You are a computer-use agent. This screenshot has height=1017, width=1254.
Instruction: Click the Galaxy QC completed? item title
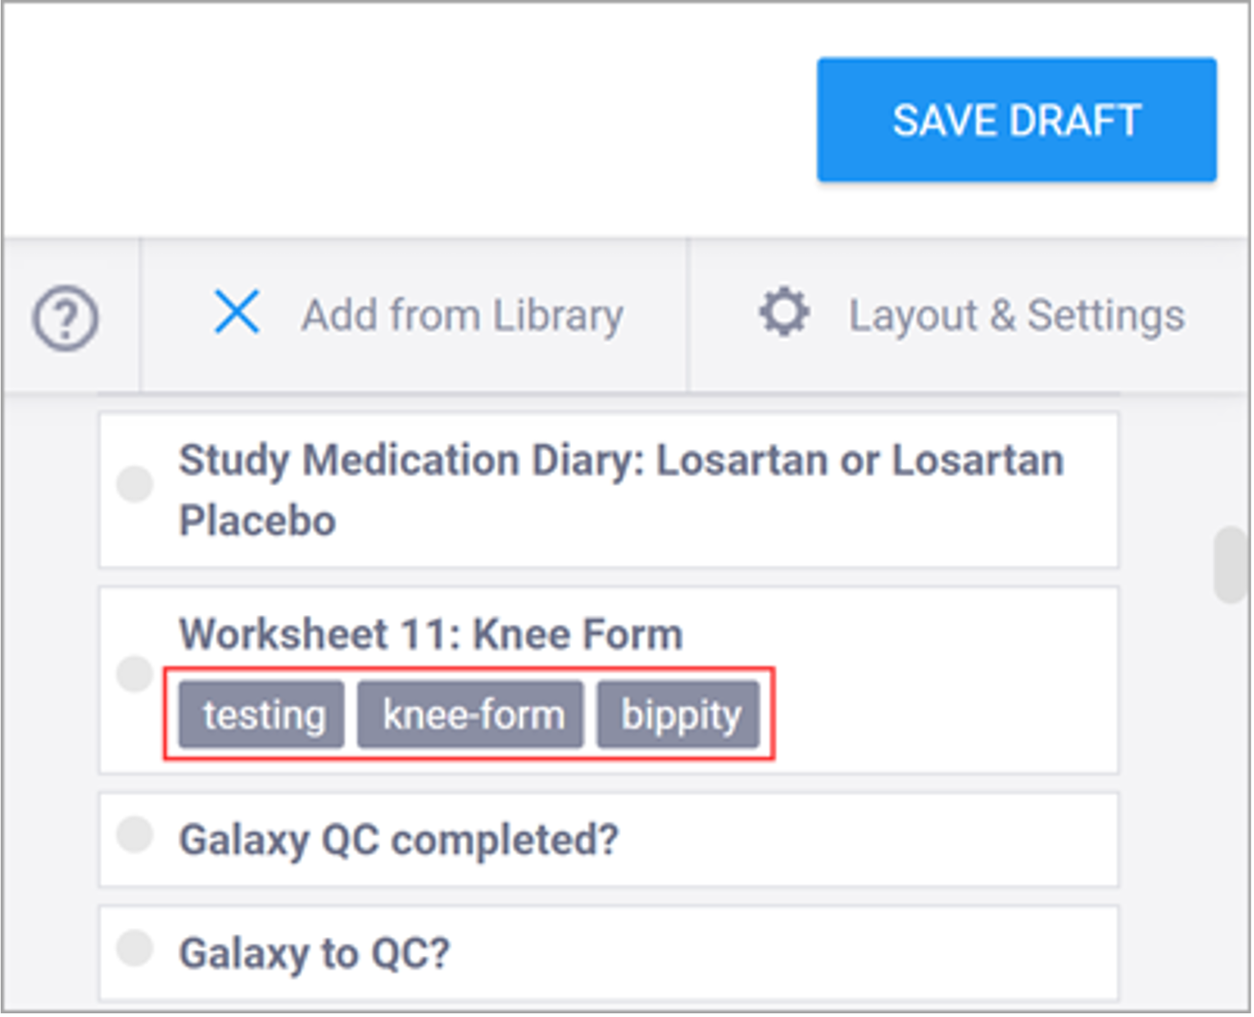[x=398, y=840]
